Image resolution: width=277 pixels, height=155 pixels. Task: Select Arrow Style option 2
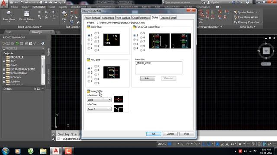tap(89, 40)
